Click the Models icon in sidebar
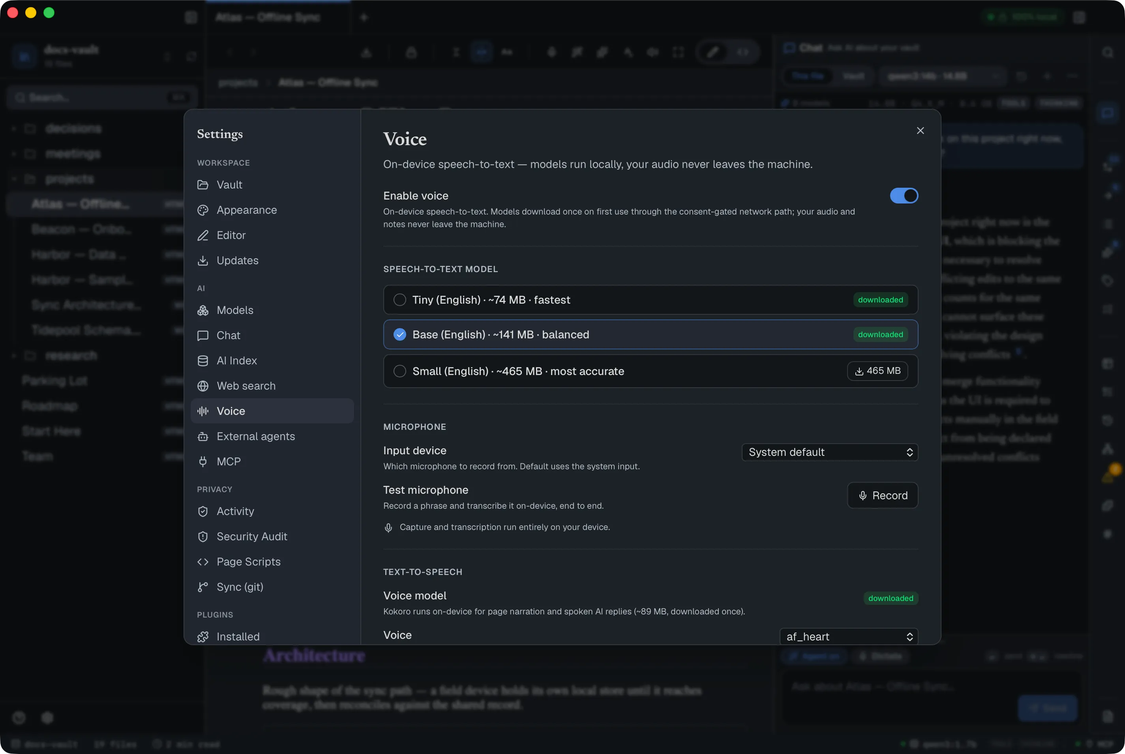 [x=202, y=310]
